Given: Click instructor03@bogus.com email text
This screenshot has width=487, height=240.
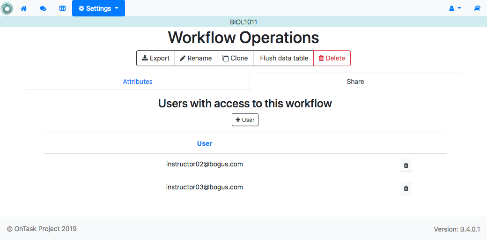Looking at the screenshot, I should (204, 187).
